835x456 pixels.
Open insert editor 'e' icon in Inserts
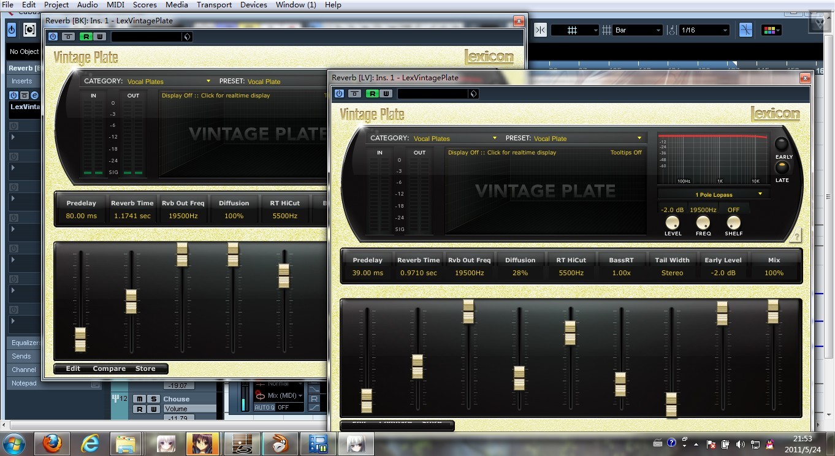coord(34,95)
